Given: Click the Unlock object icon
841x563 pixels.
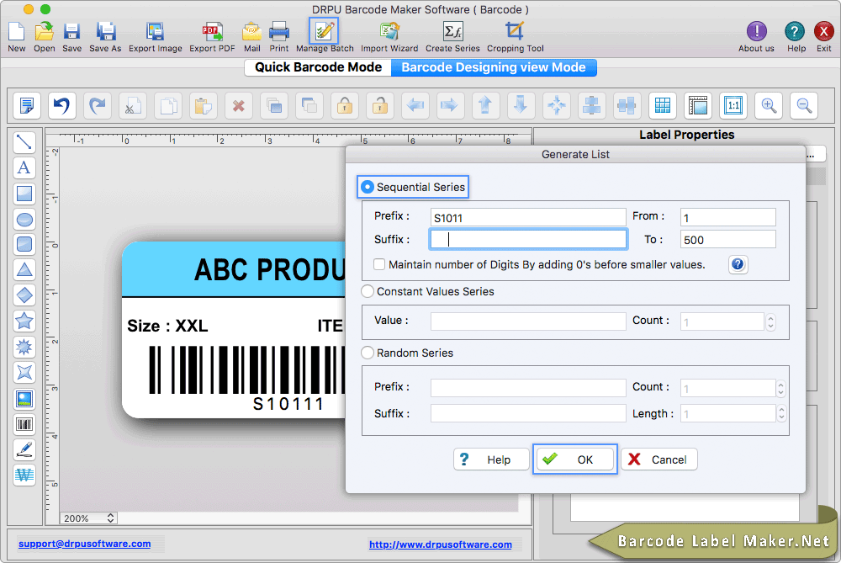Looking at the screenshot, I should pos(380,105).
